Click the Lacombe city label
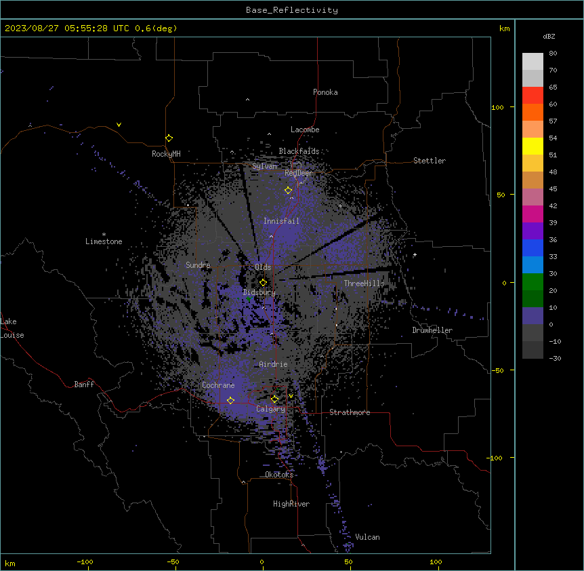 point(305,130)
